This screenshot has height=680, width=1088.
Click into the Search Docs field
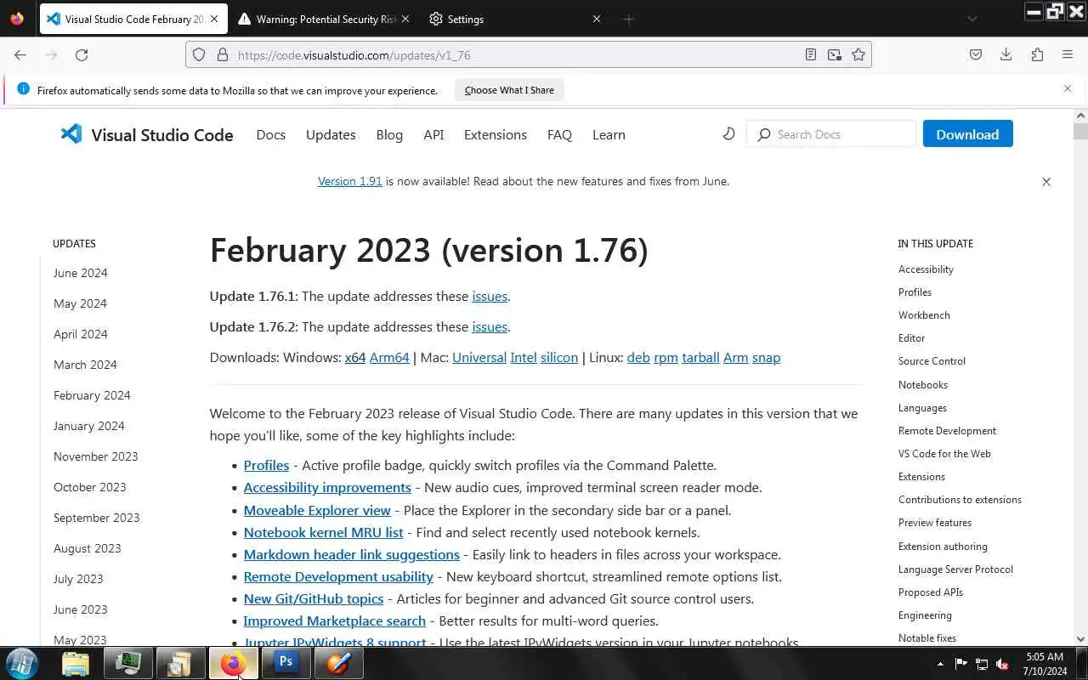[831, 134]
